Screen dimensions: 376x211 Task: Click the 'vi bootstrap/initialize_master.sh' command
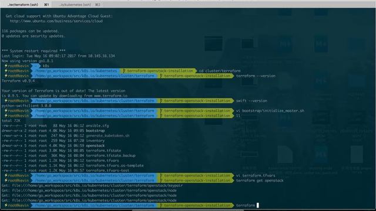click(270, 111)
